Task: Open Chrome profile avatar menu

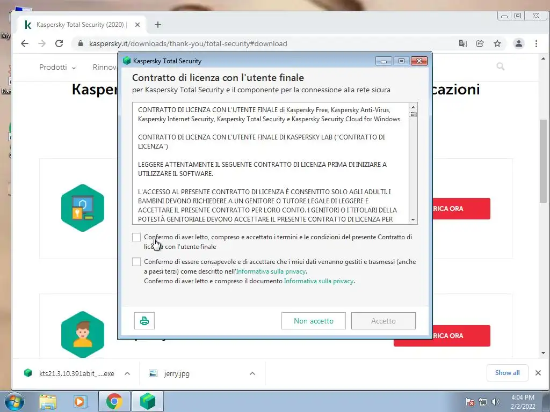Action: [519, 43]
